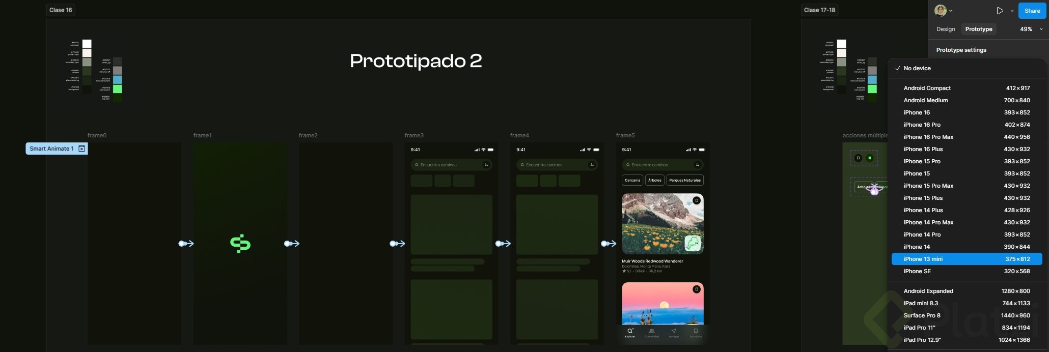Click bookmark icon on sunset photo card
The width and height of the screenshot is (1049, 352).
click(x=696, y=289)
